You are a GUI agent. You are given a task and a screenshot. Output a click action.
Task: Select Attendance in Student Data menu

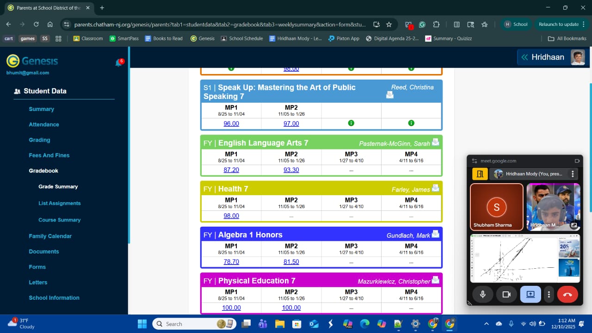pos(44,124)
